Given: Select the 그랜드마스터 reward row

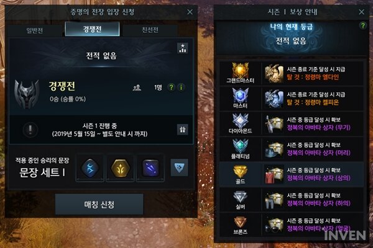Looking at the screenshot, I should point(291,73).
